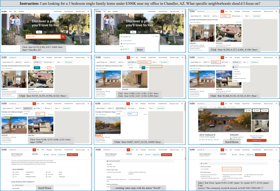Click the red search button in the $0-$300k results page
Viewport: 280px width, 191px height.
click(x=128, y=104)
